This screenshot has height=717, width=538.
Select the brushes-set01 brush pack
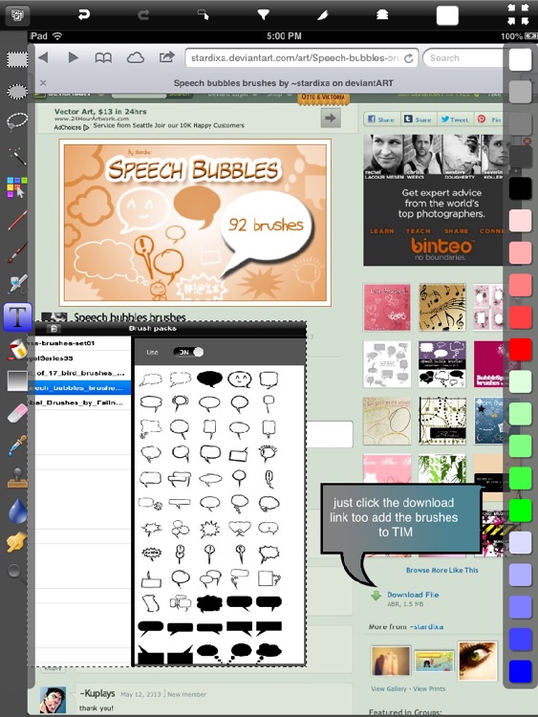(x=79, y=343)
